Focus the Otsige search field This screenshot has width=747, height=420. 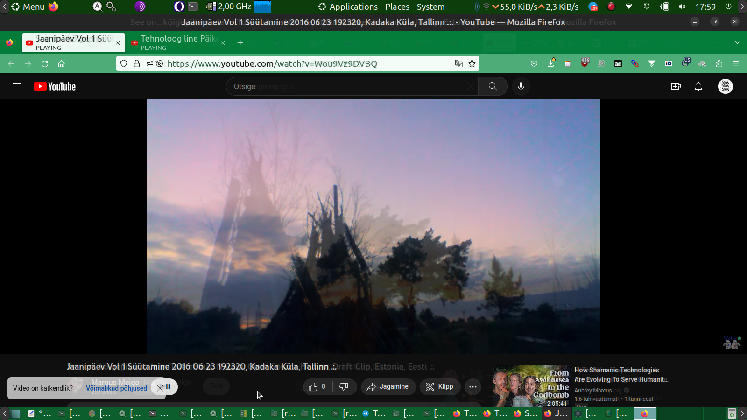pyautogui.click(x=352, y=86)
